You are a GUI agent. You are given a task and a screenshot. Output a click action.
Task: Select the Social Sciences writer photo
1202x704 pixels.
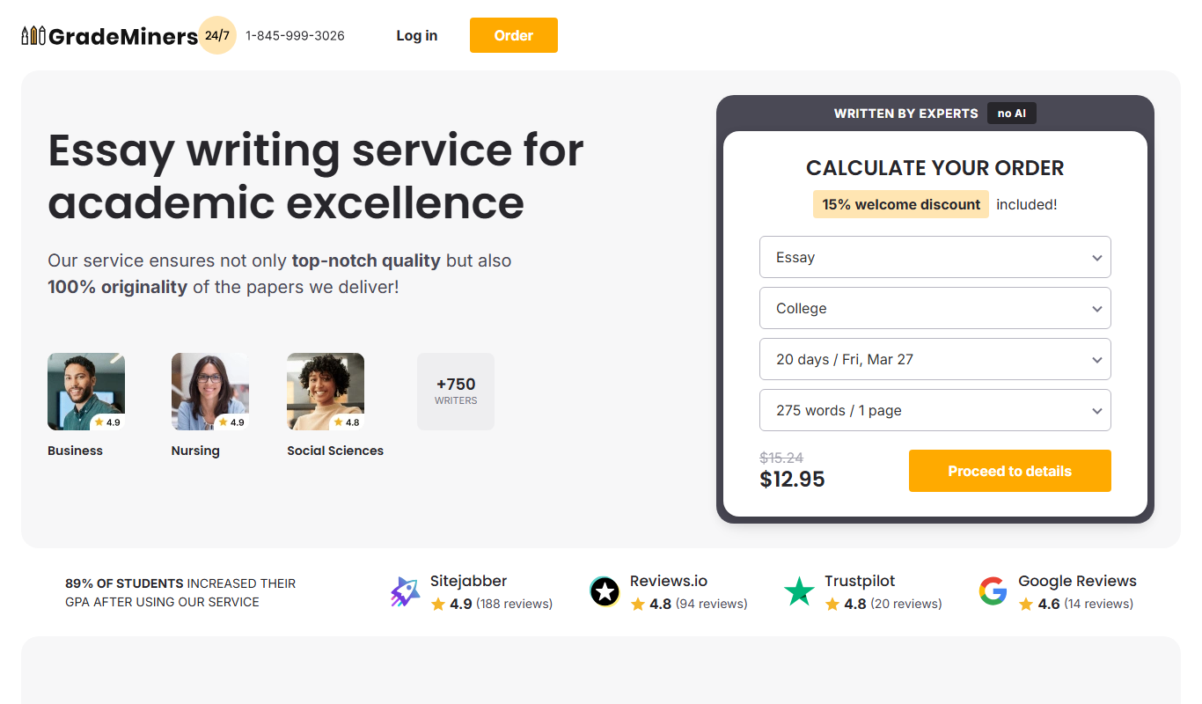pyautogui.click(x=326, y=392)
